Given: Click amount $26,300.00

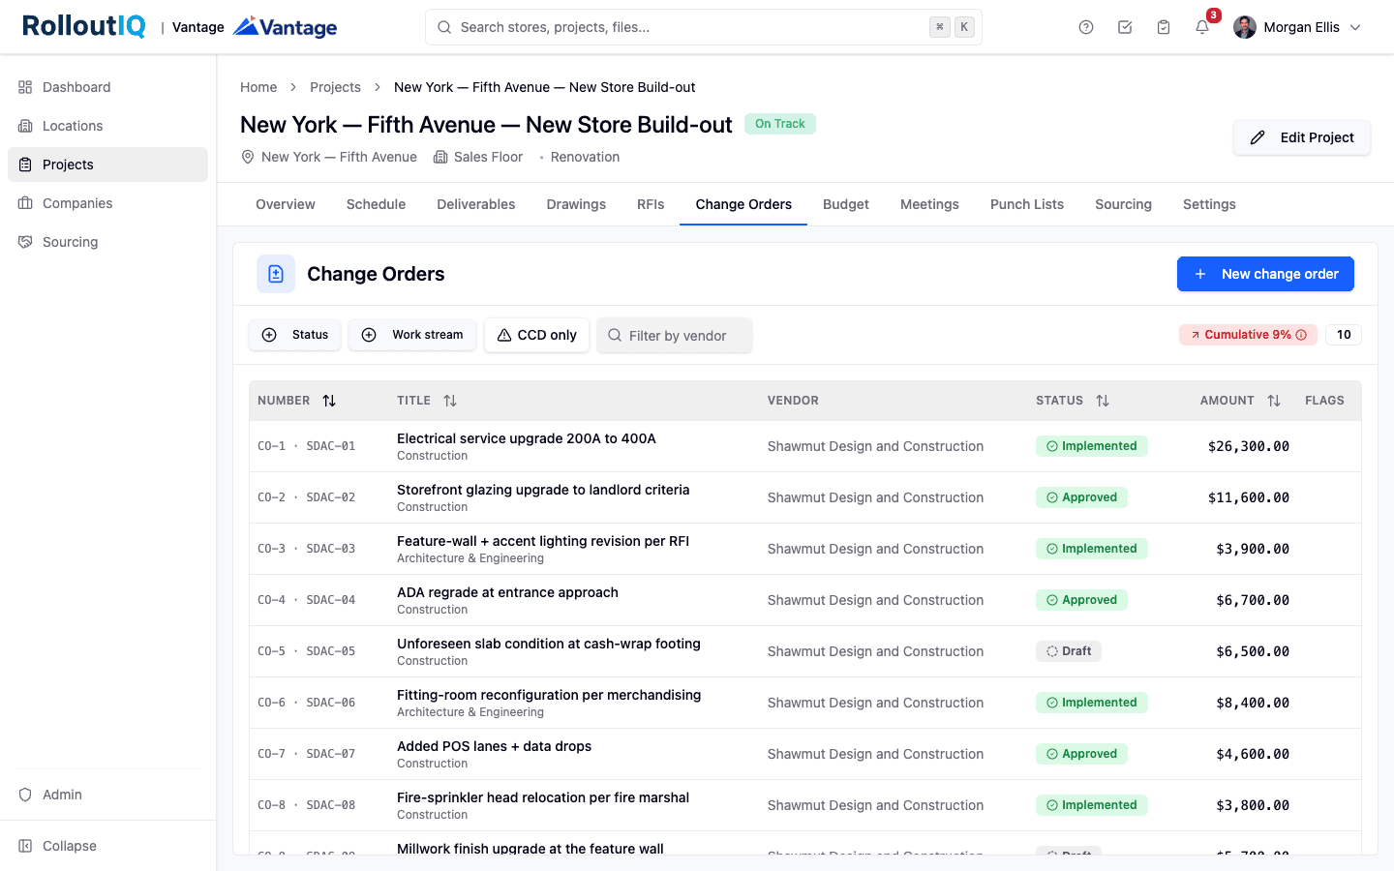Looking at the screenshot, I should [1249, 446].
